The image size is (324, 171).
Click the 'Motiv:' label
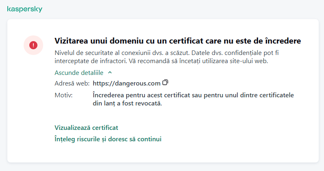tap(63, 95)
